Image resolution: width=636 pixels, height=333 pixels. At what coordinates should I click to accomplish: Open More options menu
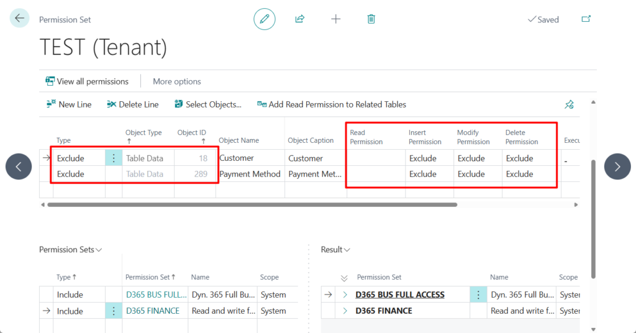[177, 81]
